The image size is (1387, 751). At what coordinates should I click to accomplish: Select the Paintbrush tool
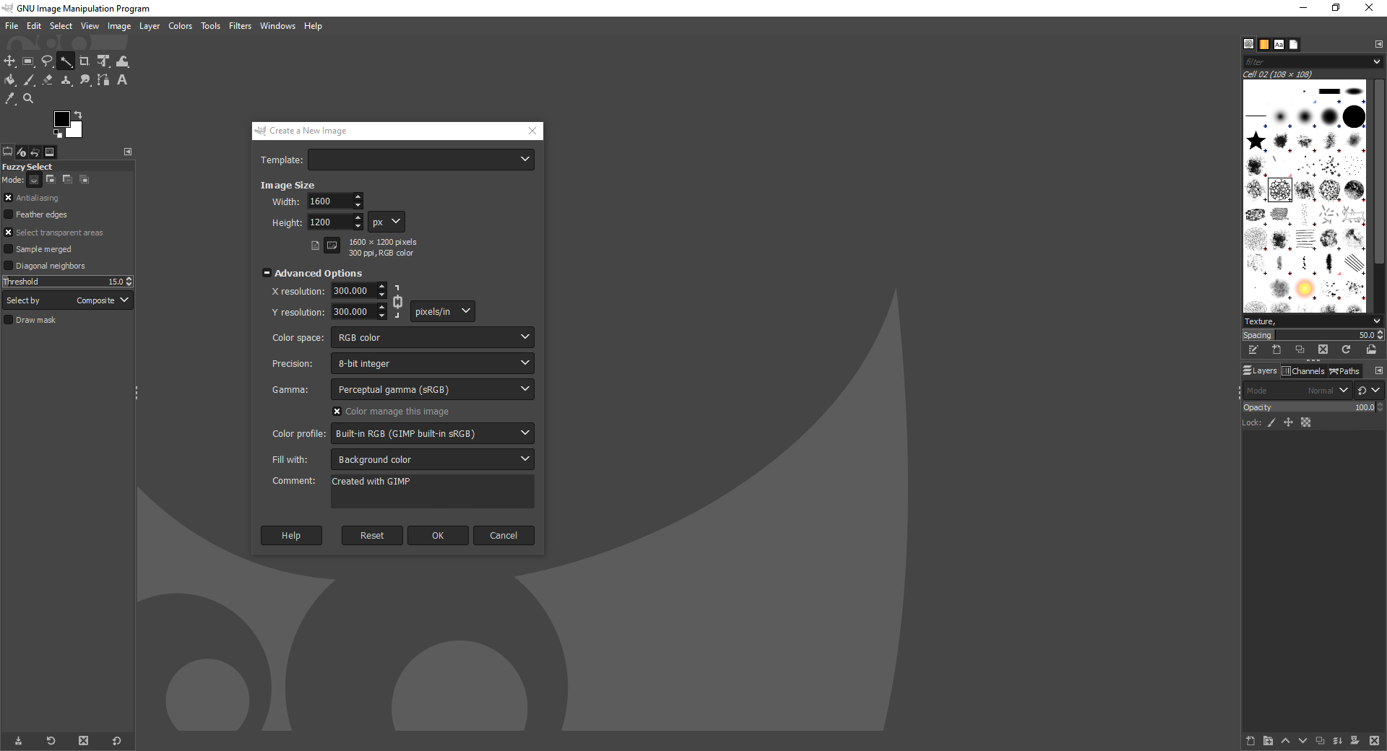coord(28,80)
